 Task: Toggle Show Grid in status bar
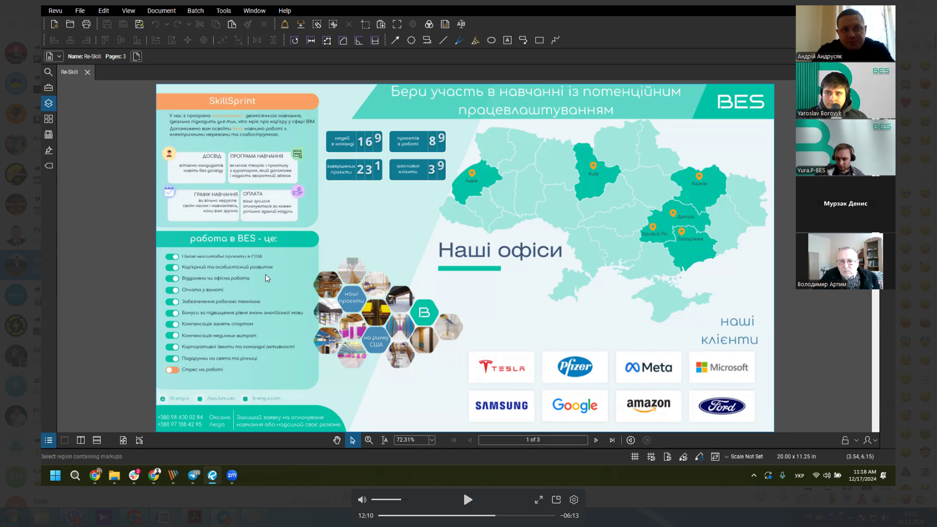point(635,457)
